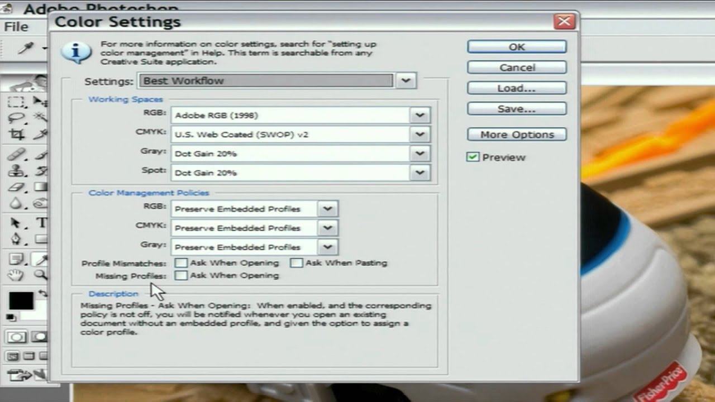This screenshot has height=402, width=715.
Task: Enable Profile Mismatches Ask When Opening
Action: click(181, 262)
